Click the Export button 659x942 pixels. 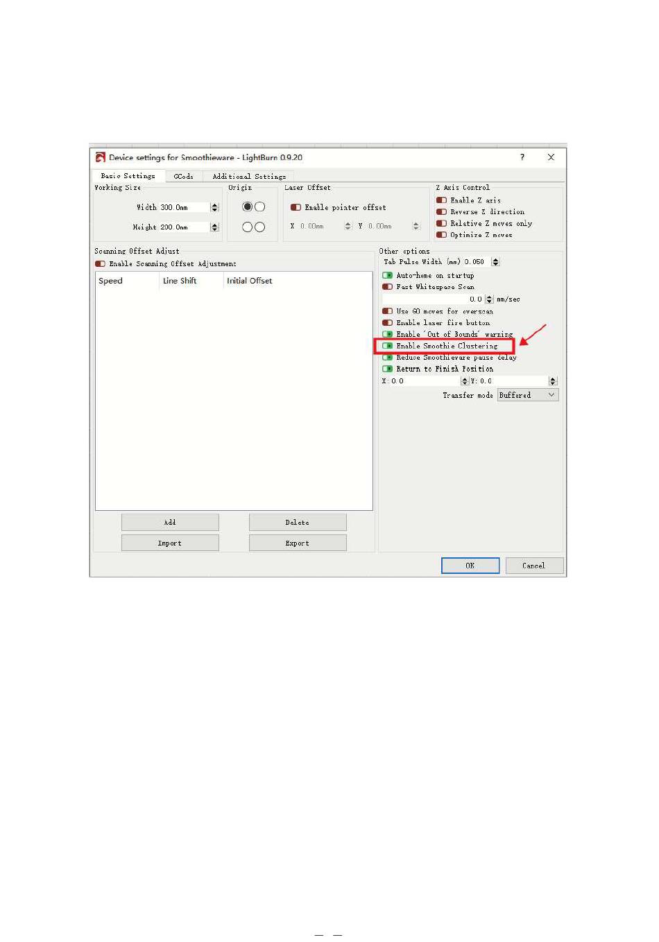(298, 543)
